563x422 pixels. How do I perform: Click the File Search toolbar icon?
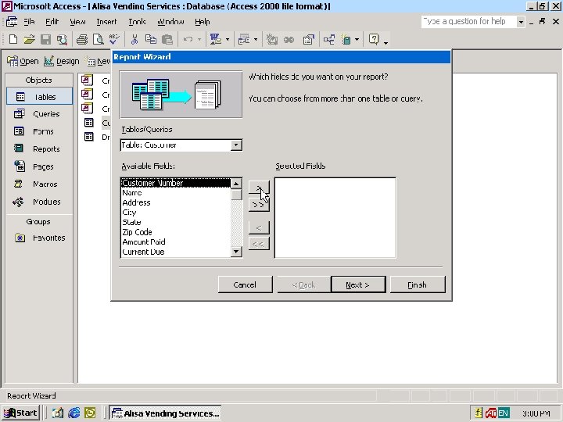pyautogui.click(x=62, y=39)
